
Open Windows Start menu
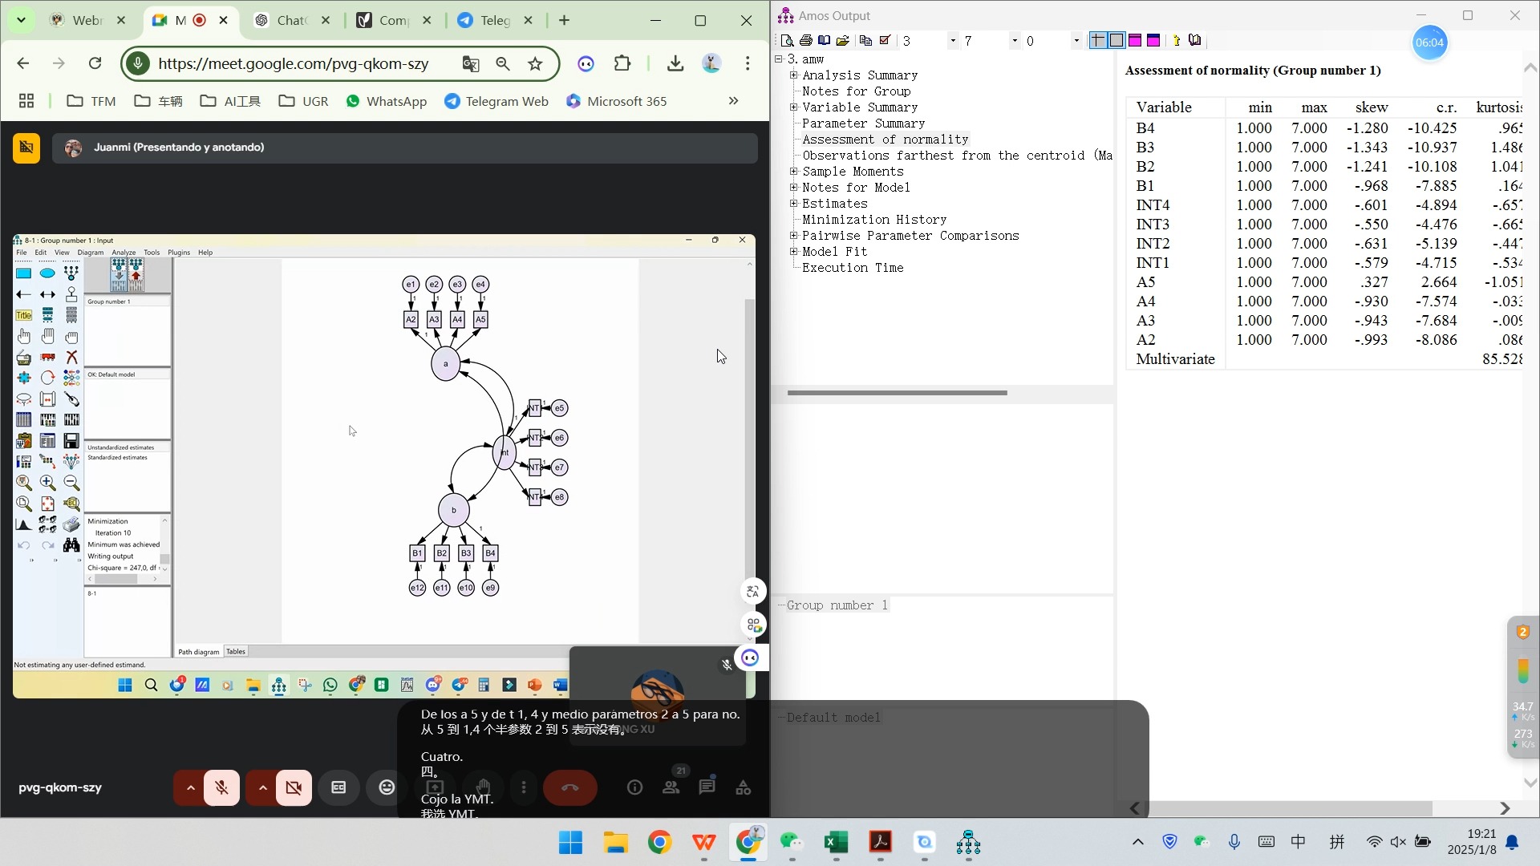pyautogui.click(x=570, y=843)
